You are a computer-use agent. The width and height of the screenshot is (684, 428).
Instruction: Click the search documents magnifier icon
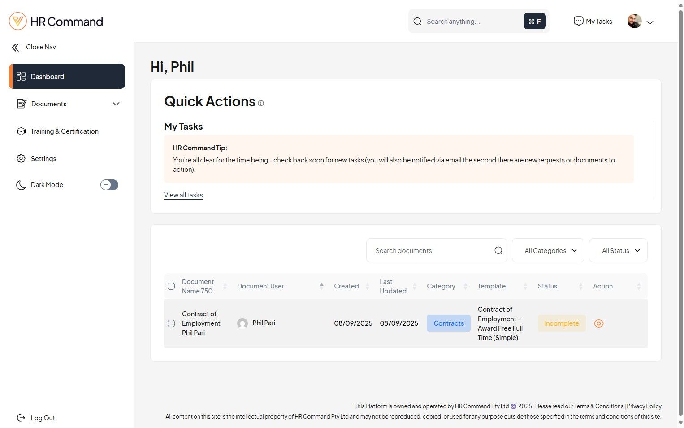click(x=498, y=251)
